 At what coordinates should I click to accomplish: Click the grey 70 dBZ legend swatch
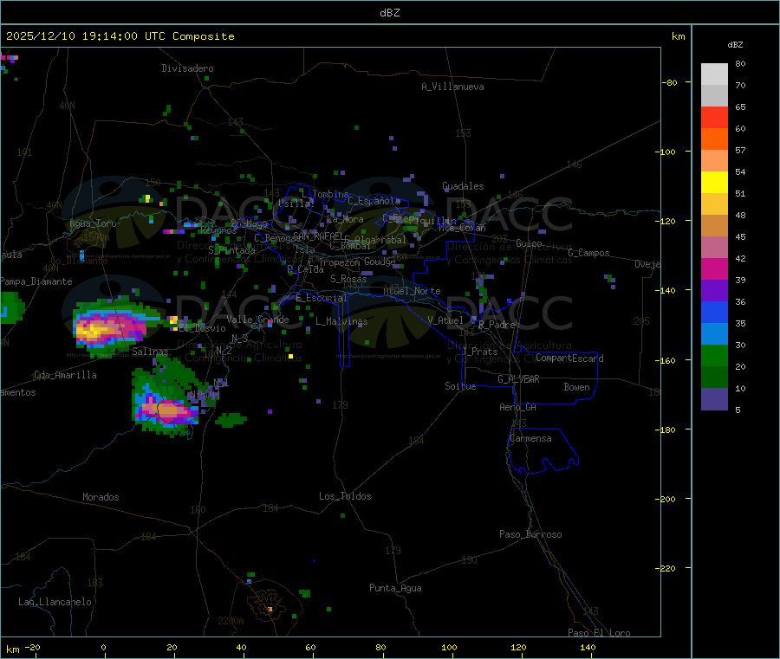tap(714, 96)
